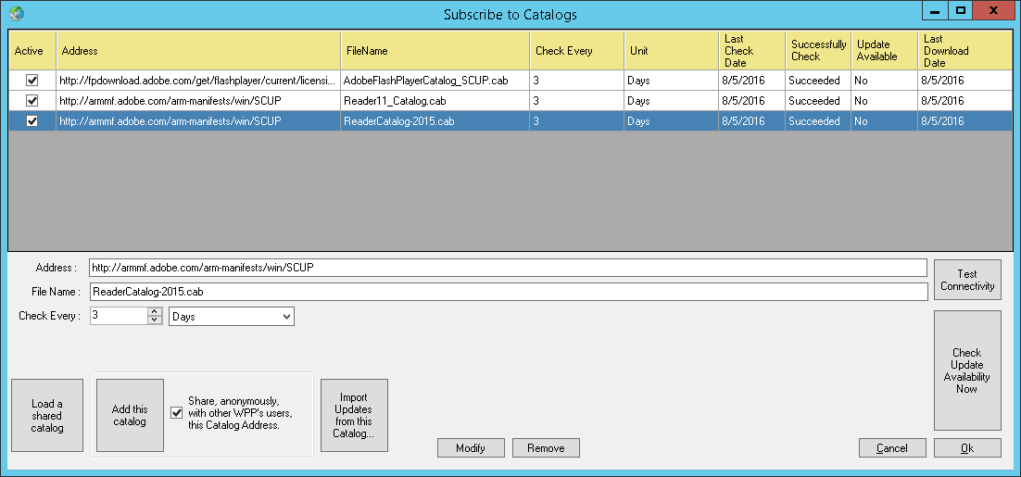This screenshot has height=477, width=1021.
Task: Confirm with the Ok button
Action: [967, 447]
